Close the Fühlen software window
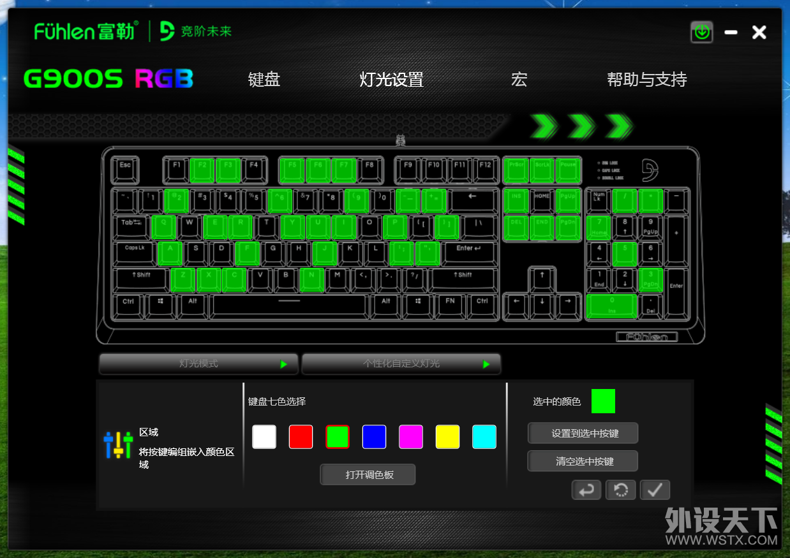 (x=759, y=33)
